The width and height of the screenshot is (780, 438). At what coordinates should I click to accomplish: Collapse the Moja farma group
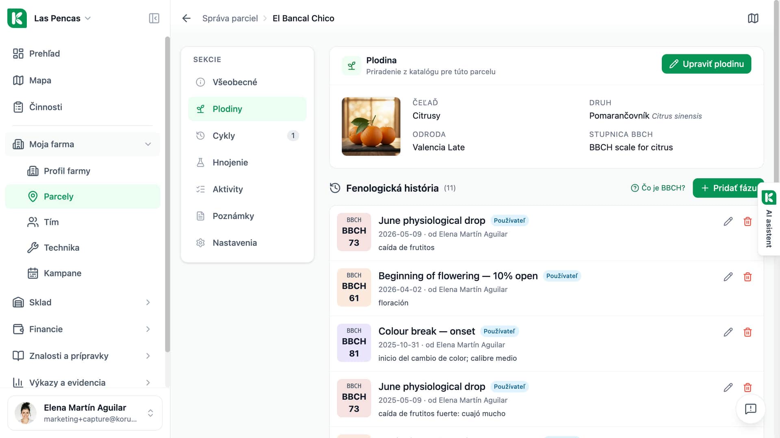pyautogui.click(x=82, y=144)
